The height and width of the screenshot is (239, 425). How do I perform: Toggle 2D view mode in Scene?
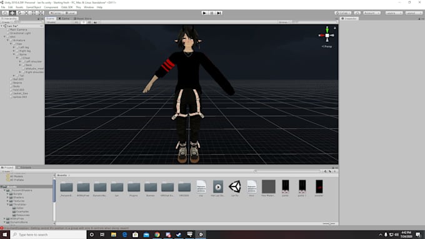pos(77,22)
